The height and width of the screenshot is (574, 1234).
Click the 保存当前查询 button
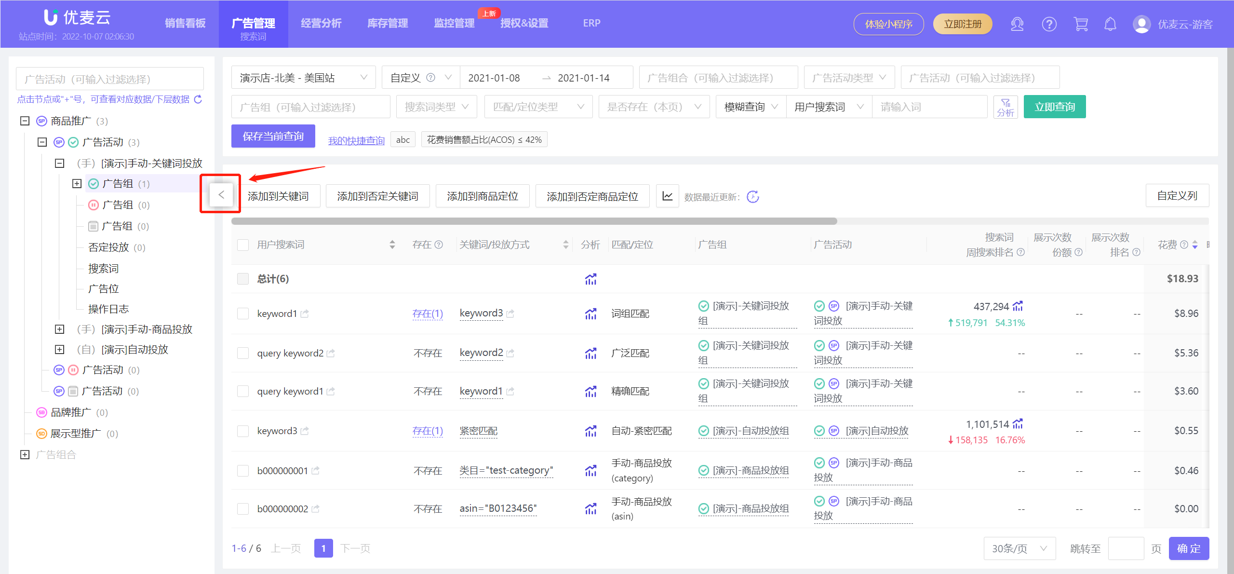point(273,137)
